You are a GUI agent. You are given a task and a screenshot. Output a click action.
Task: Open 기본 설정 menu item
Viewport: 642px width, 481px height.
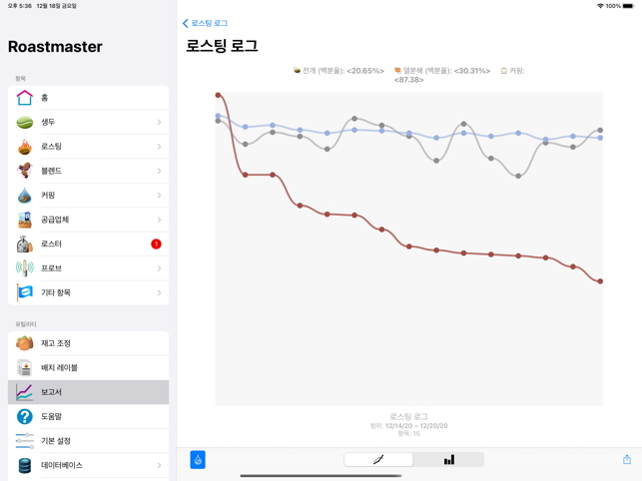pyautogui.click(x=89, y=441)
